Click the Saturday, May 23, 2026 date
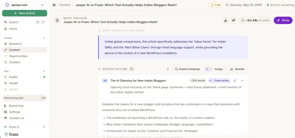 (244, 5)
